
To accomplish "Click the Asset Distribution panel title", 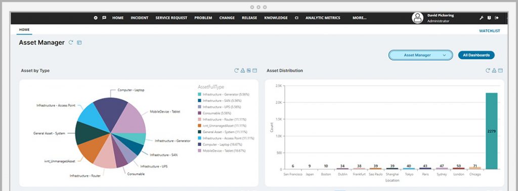I will tap(285, 70).
